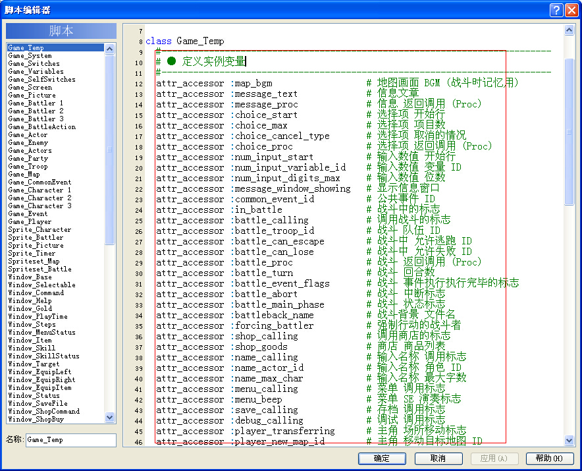Click the 取消 button
This screenshot has width=582, height=471.
[x=438, y=458]
